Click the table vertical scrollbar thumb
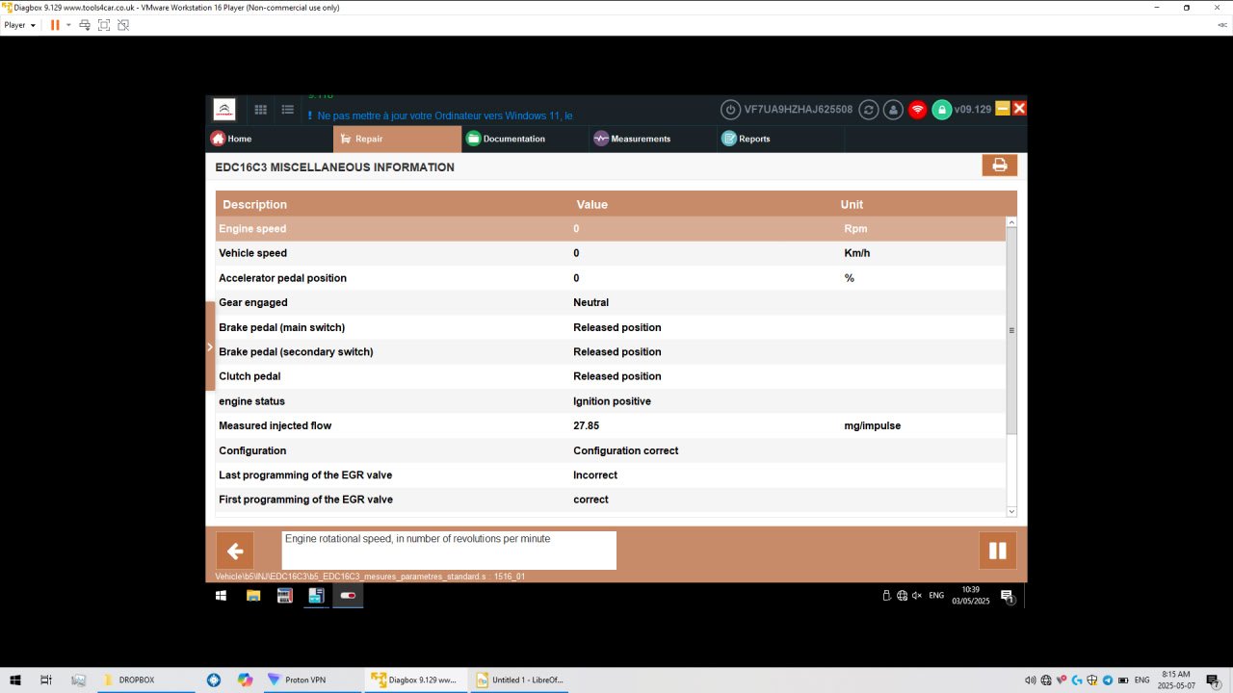1233x693 pixels. pos(1011,330)
